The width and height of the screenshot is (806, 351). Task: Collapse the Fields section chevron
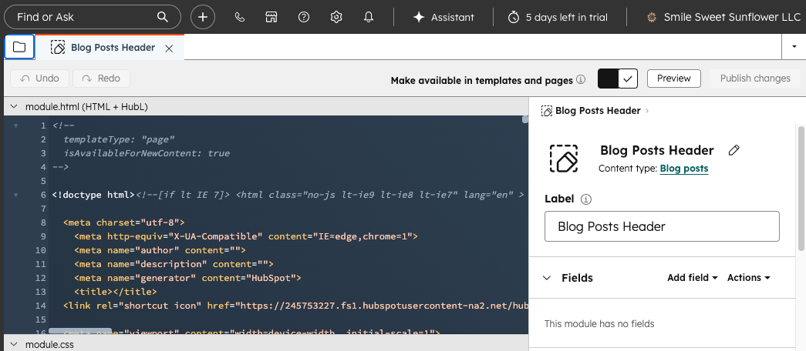point(548,278)
